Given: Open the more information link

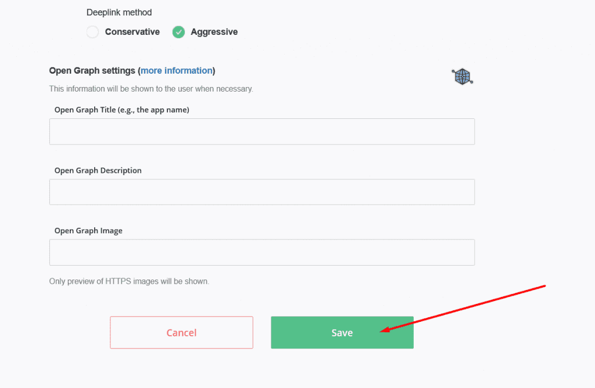Looking at the screenshot, I should [177, 71].
